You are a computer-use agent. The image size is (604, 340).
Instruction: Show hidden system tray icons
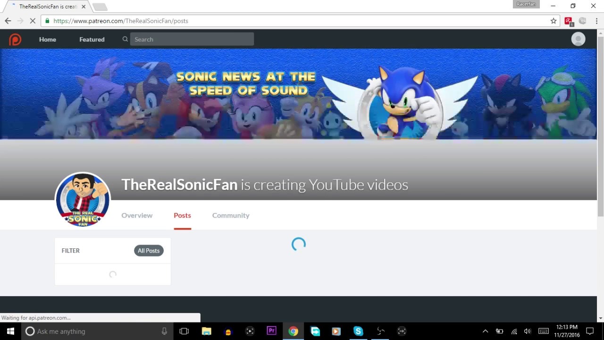pyautogui.click(x=485, y=331)
